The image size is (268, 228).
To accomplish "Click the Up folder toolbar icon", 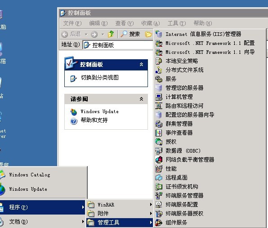I will click(x=111, y=34).
